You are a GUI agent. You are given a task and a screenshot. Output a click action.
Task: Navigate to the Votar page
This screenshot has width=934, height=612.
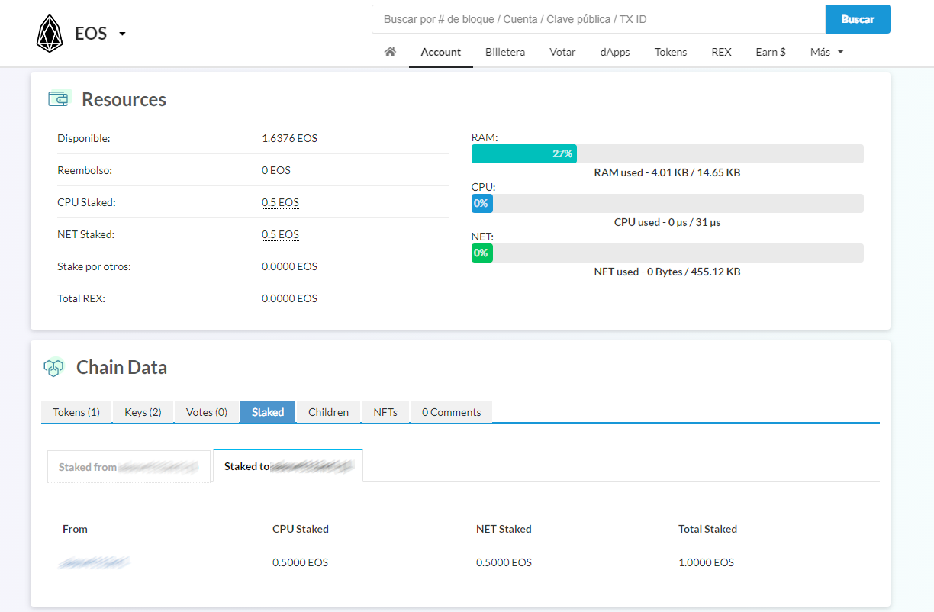coord(562,52)
